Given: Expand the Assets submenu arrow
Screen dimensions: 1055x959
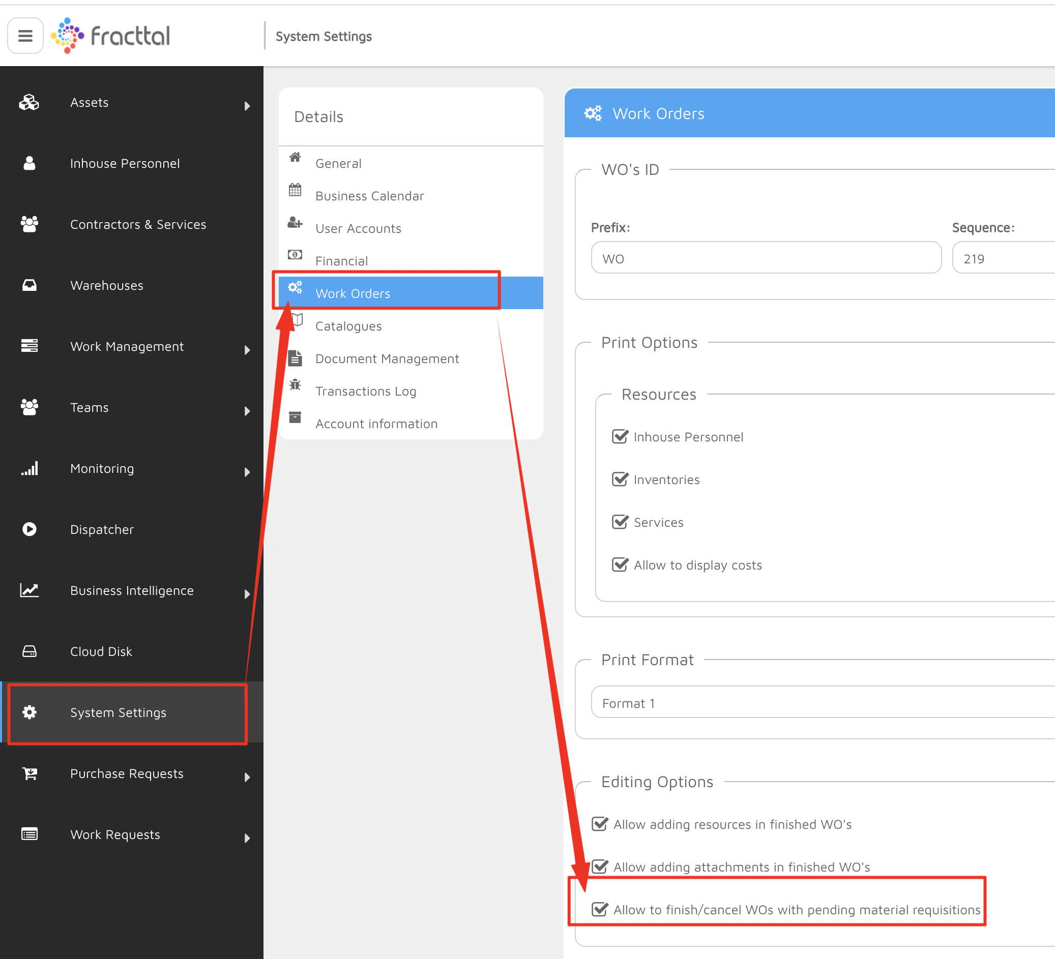Looking at the screenshot, I should pyautogui.click(x=247, y=106).
